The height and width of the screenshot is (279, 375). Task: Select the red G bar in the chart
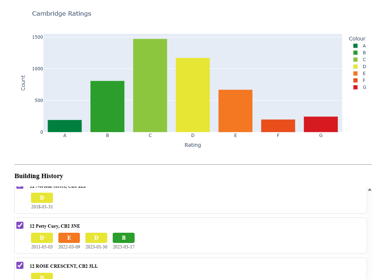coord(321,124)
